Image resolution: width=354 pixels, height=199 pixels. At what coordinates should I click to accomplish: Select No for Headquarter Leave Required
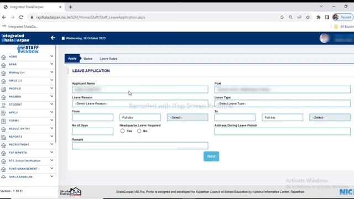pos(139,131)
